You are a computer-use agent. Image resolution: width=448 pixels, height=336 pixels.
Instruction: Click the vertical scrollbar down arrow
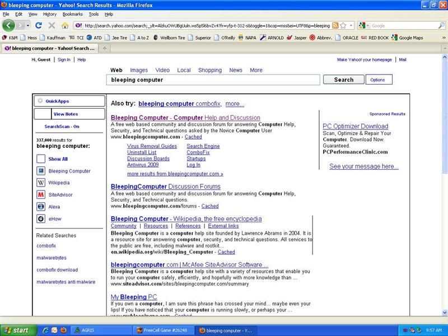(445, 312)
